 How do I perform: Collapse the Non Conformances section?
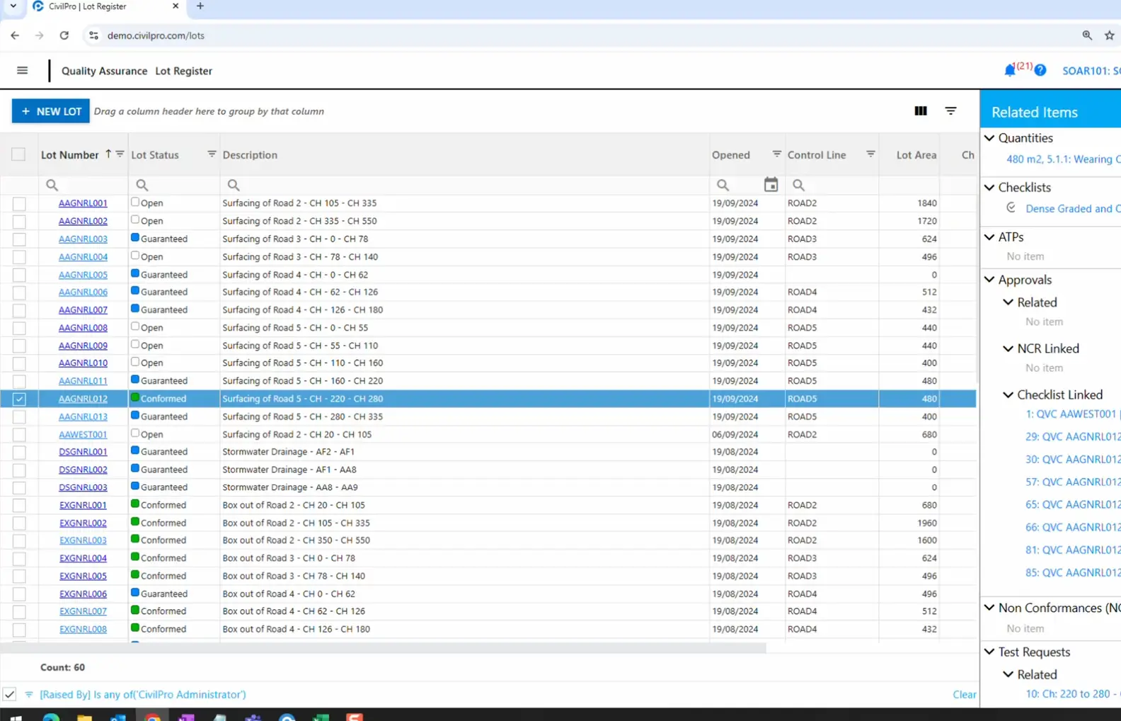(x=989, y=608)
